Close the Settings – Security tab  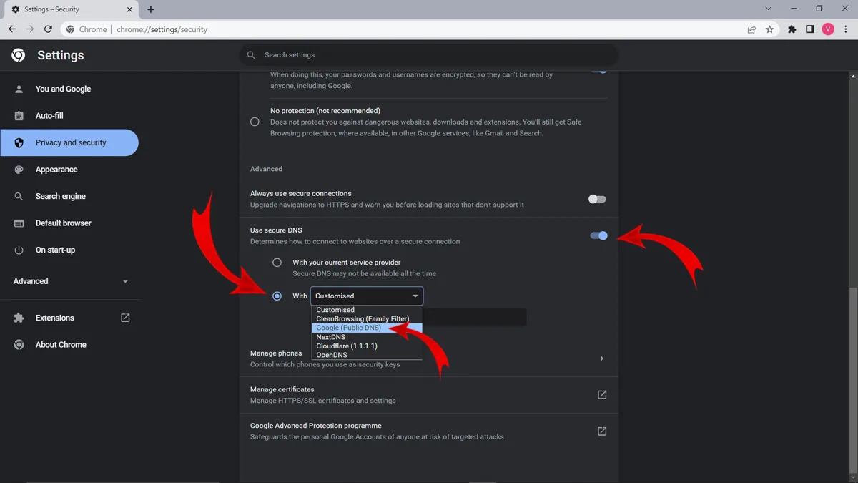[131, 9]
